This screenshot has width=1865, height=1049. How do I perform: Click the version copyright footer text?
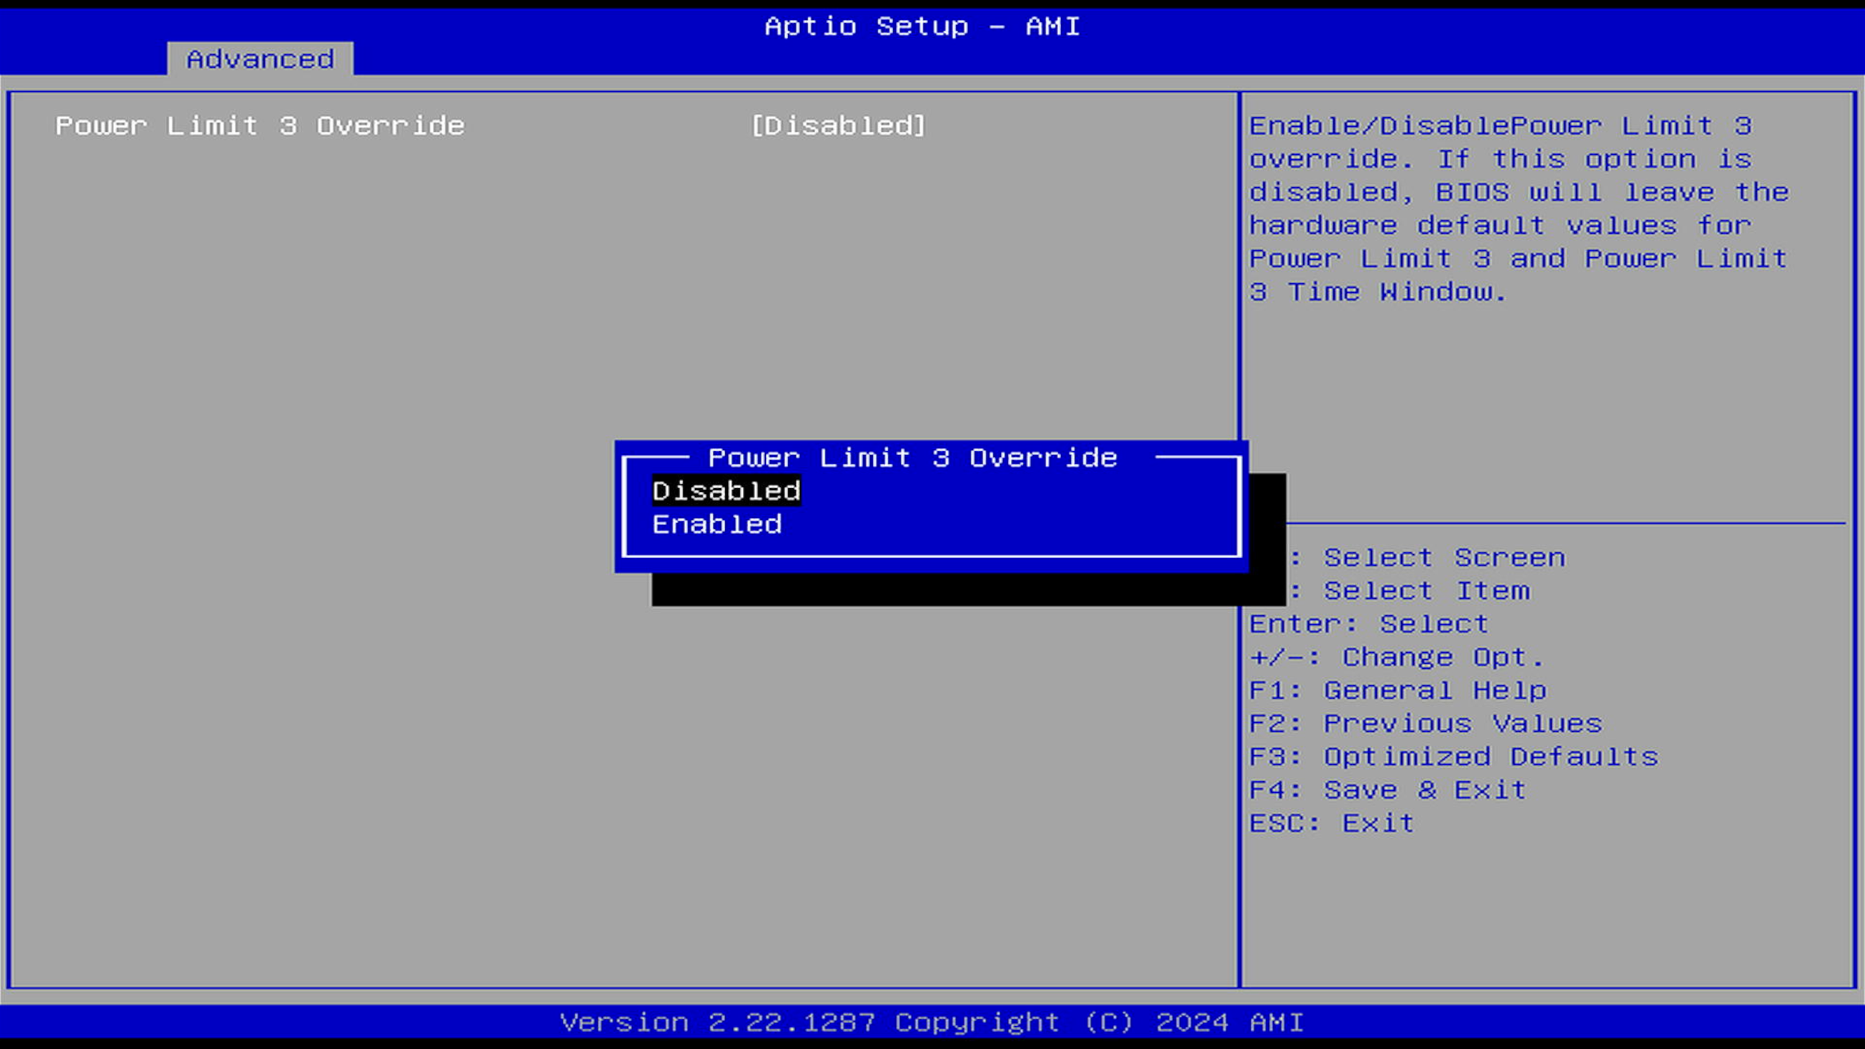click(932, 1022)
